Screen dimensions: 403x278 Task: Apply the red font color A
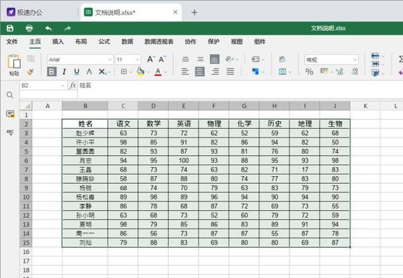point(158,72)
